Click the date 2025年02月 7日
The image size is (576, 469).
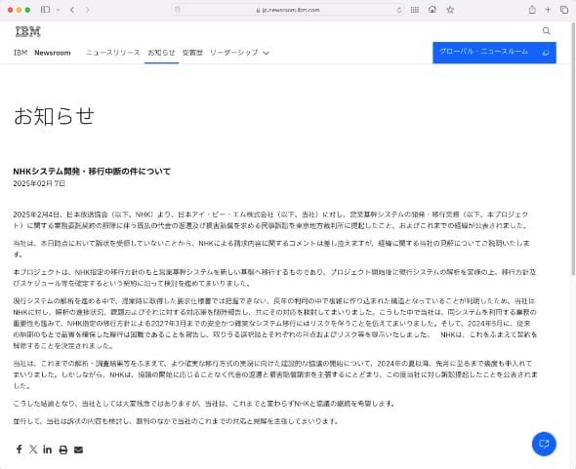coord(39,183)
